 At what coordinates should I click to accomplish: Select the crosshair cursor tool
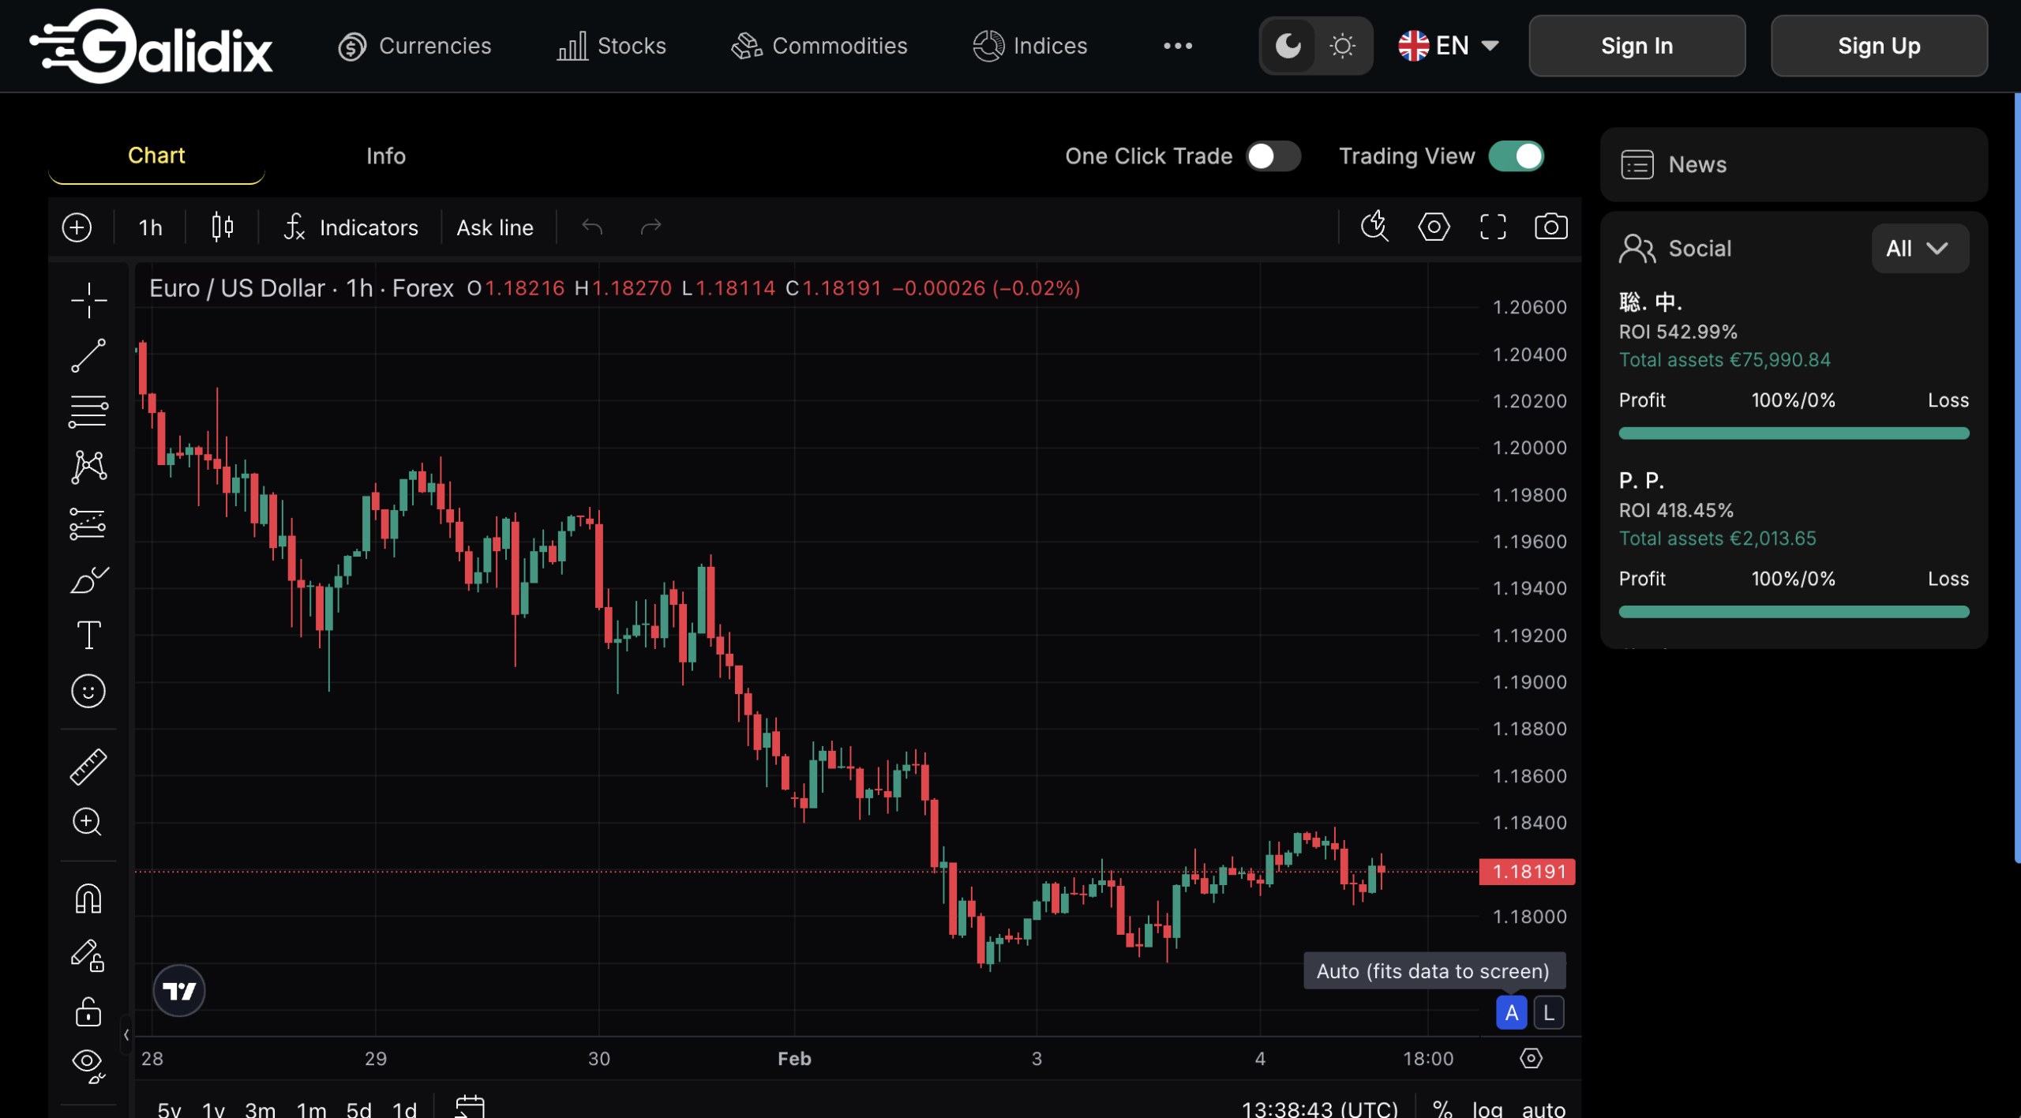[x=88, y=300]
